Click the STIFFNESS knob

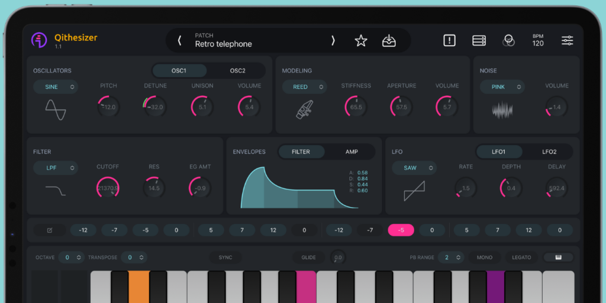pos(356,107)
